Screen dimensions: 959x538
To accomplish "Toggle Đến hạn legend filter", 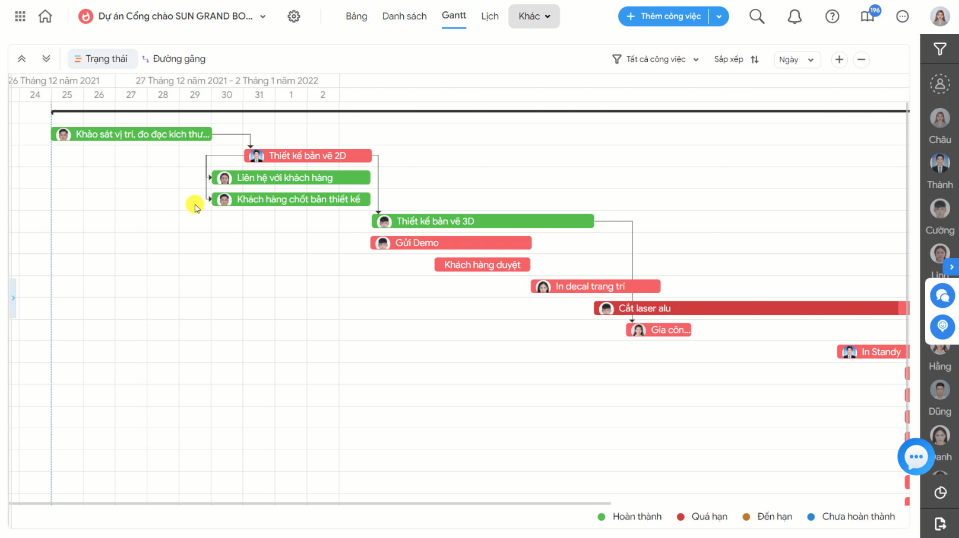I will [x=767, y=517].
